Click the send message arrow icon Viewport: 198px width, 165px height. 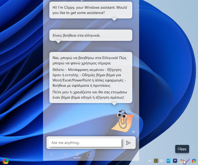tap(128, 143)
